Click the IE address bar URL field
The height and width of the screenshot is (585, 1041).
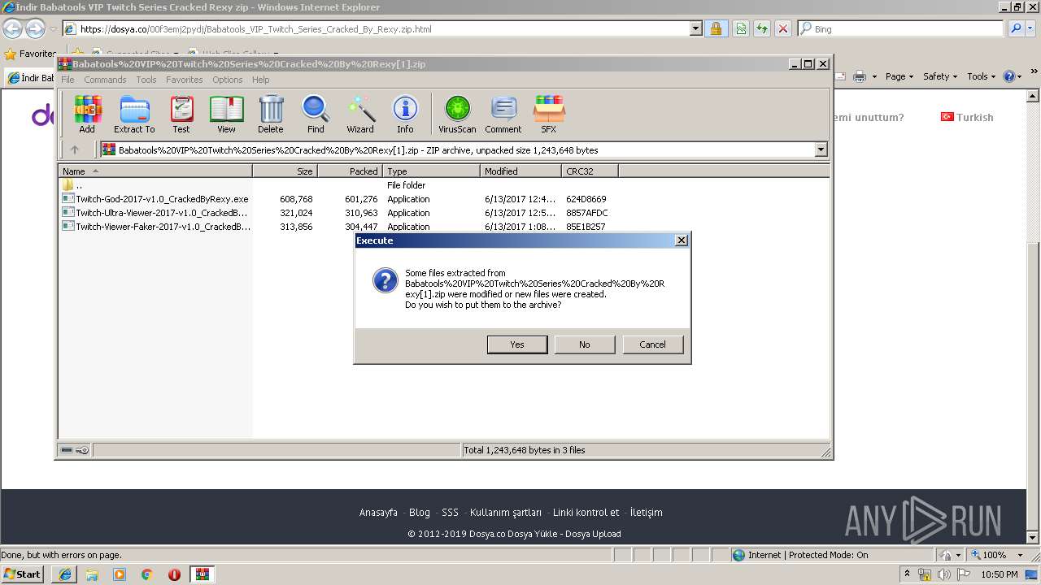click(x=376, y=28)
